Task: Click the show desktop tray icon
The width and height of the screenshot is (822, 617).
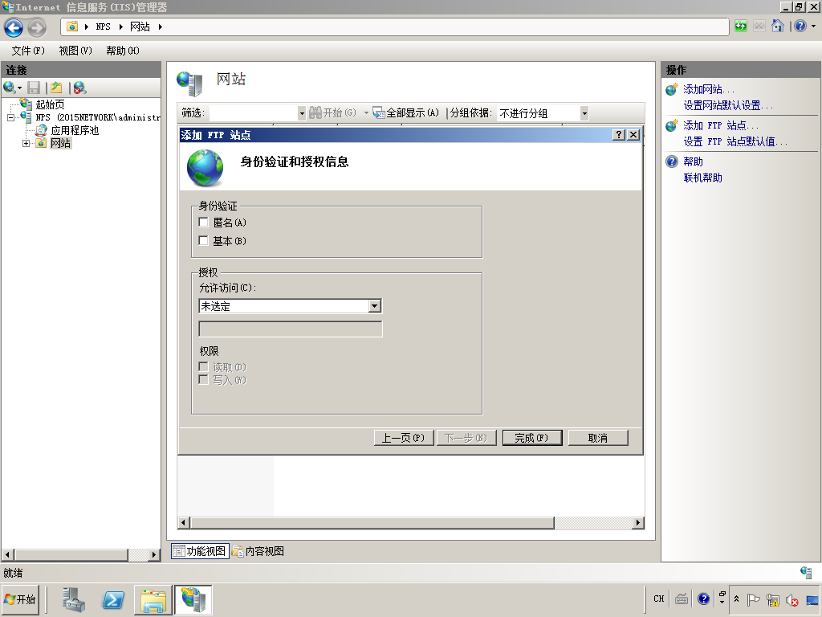Action: coord(812,600)
